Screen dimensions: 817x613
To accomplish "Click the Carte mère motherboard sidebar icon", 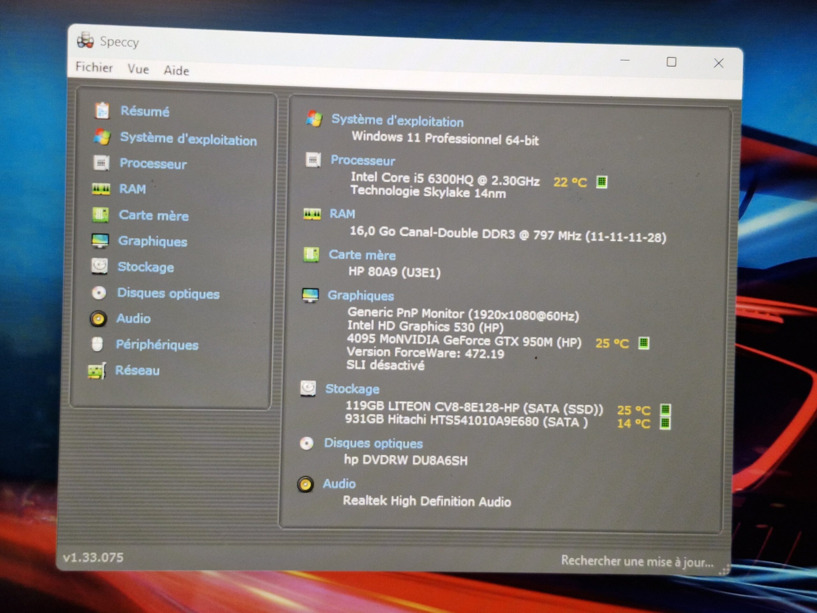I will pyautogui.click(x=100, y=215).
